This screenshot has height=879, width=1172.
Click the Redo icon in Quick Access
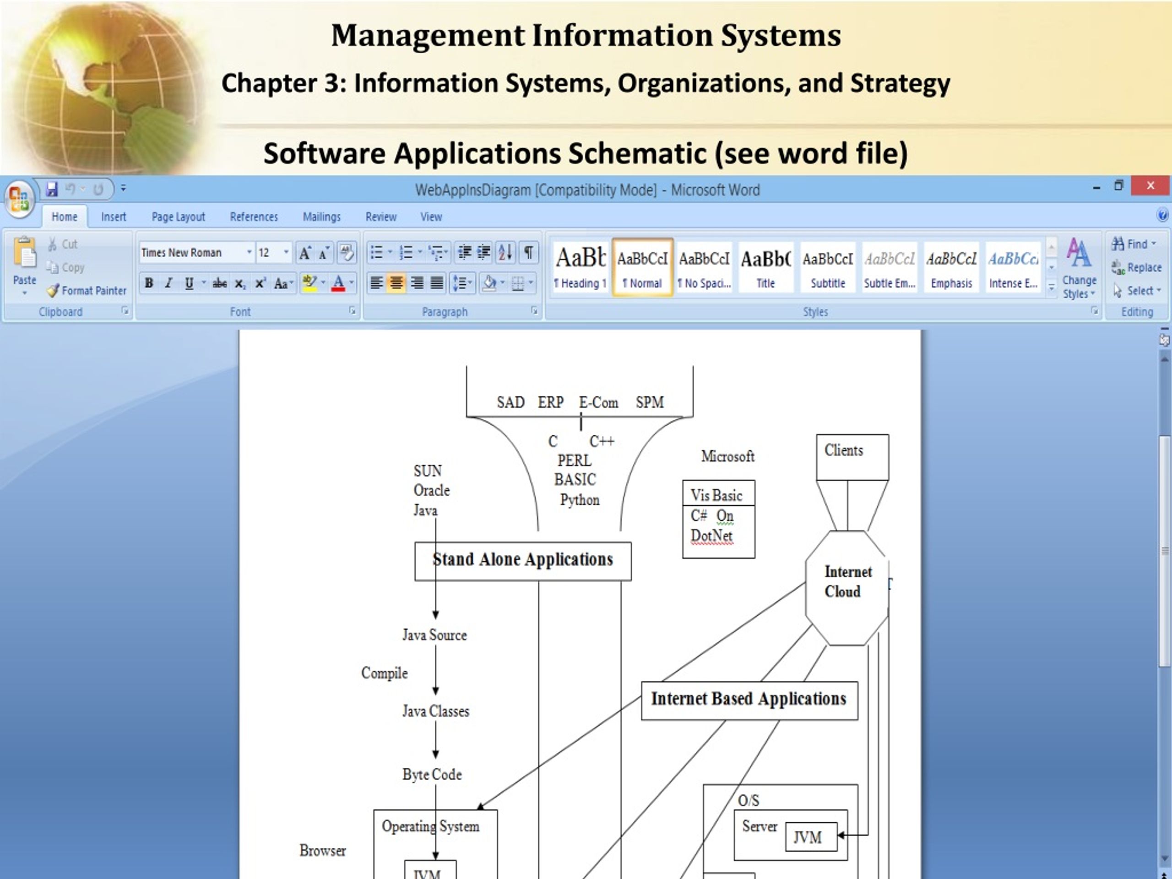pyautogui.click(x=98, y=189)
